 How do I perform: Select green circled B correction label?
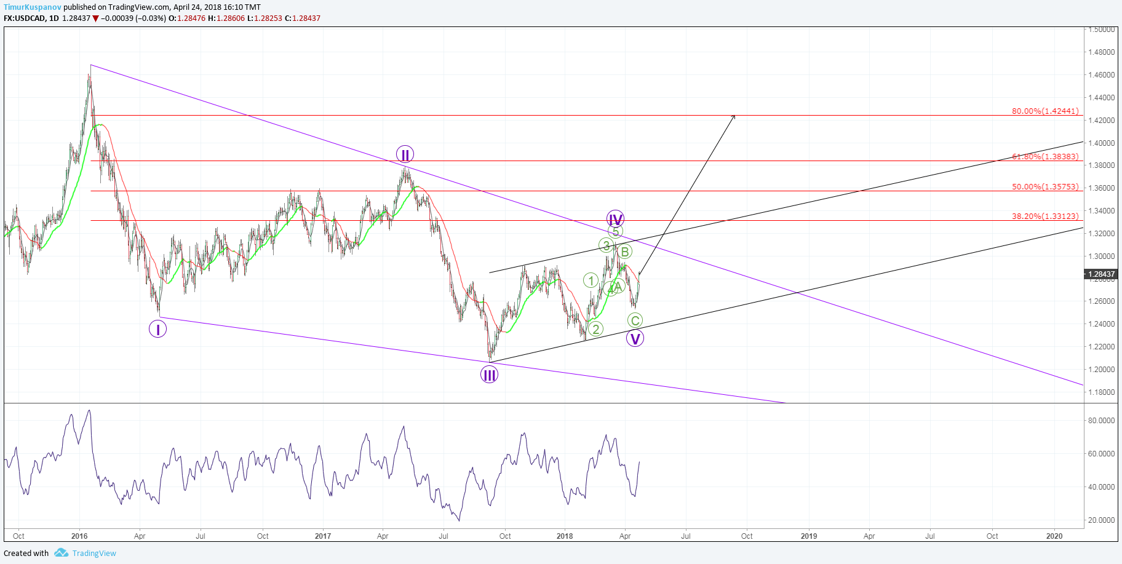pos(624,252)
